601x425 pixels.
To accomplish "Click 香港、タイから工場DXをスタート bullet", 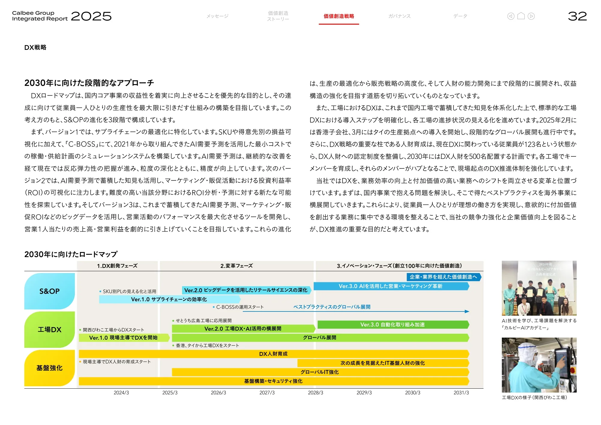I will click(206, 345).
